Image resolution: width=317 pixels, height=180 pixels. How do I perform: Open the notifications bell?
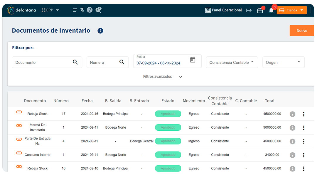click(271, 11)
